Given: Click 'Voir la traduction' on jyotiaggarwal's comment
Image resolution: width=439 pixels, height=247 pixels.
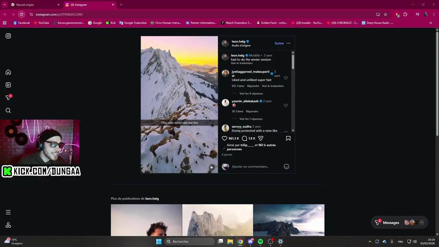Looking at the screenshot, I should 273,86.
